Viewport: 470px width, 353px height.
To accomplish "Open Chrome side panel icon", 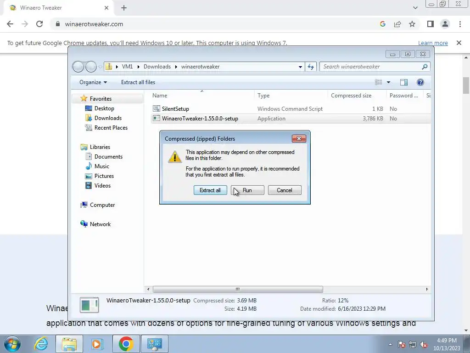I will click(431, 24).
